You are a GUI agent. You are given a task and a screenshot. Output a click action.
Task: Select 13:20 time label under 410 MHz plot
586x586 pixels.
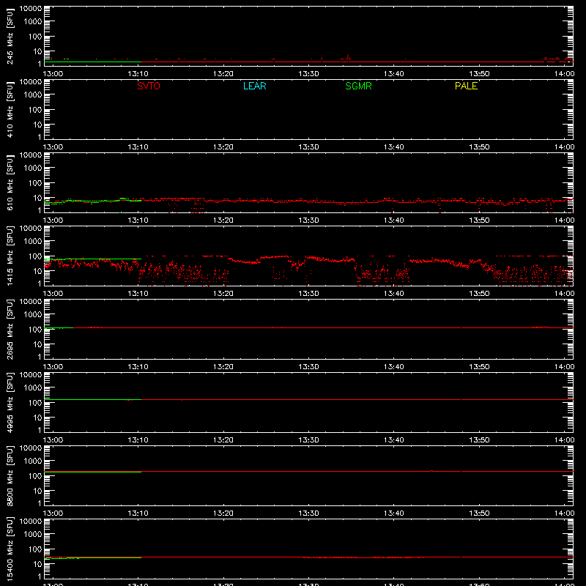[223, 147]
